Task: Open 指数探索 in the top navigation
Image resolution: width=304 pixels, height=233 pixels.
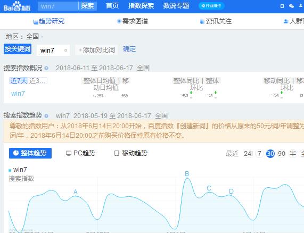Action: point(141,6)
